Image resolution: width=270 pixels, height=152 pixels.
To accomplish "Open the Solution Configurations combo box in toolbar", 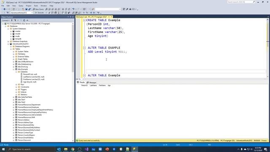I will (x=108, y=9).
